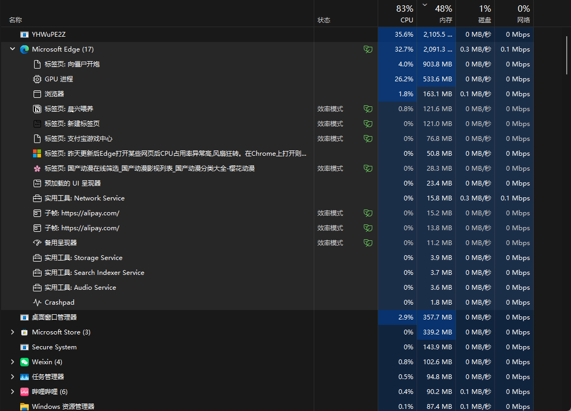The width and height of the screenshot is (571, 411).
Task: Sort by the CPU column header
Action: 397,13
